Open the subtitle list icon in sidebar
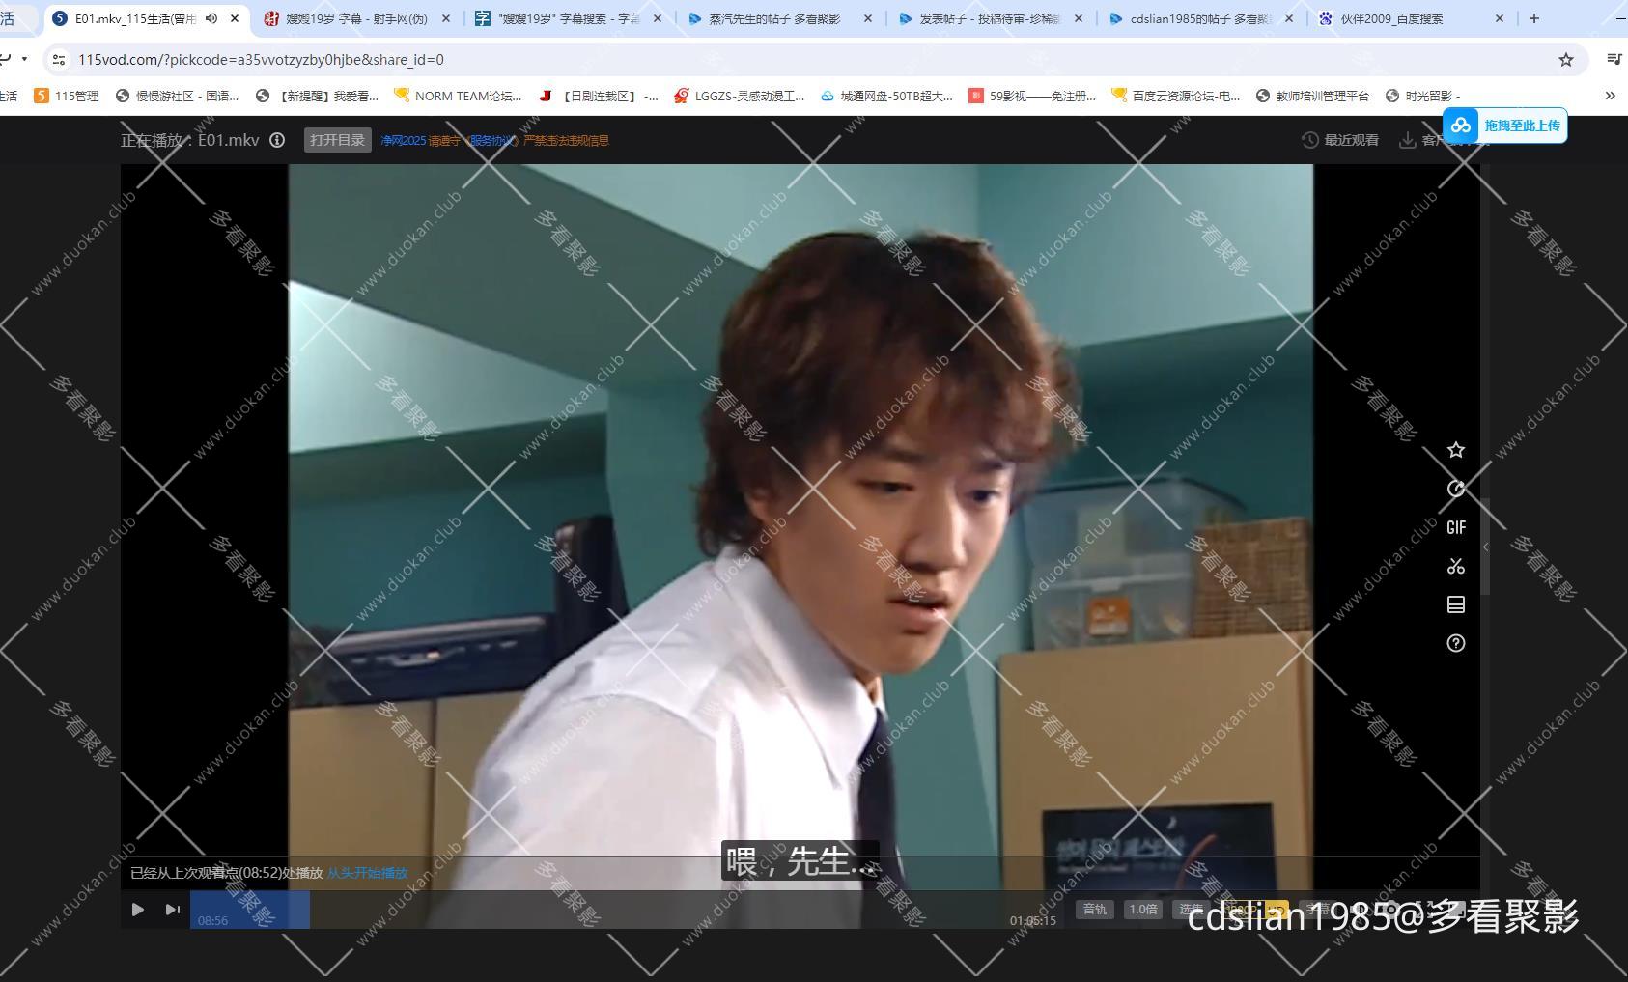 [x=1456, y=604]
